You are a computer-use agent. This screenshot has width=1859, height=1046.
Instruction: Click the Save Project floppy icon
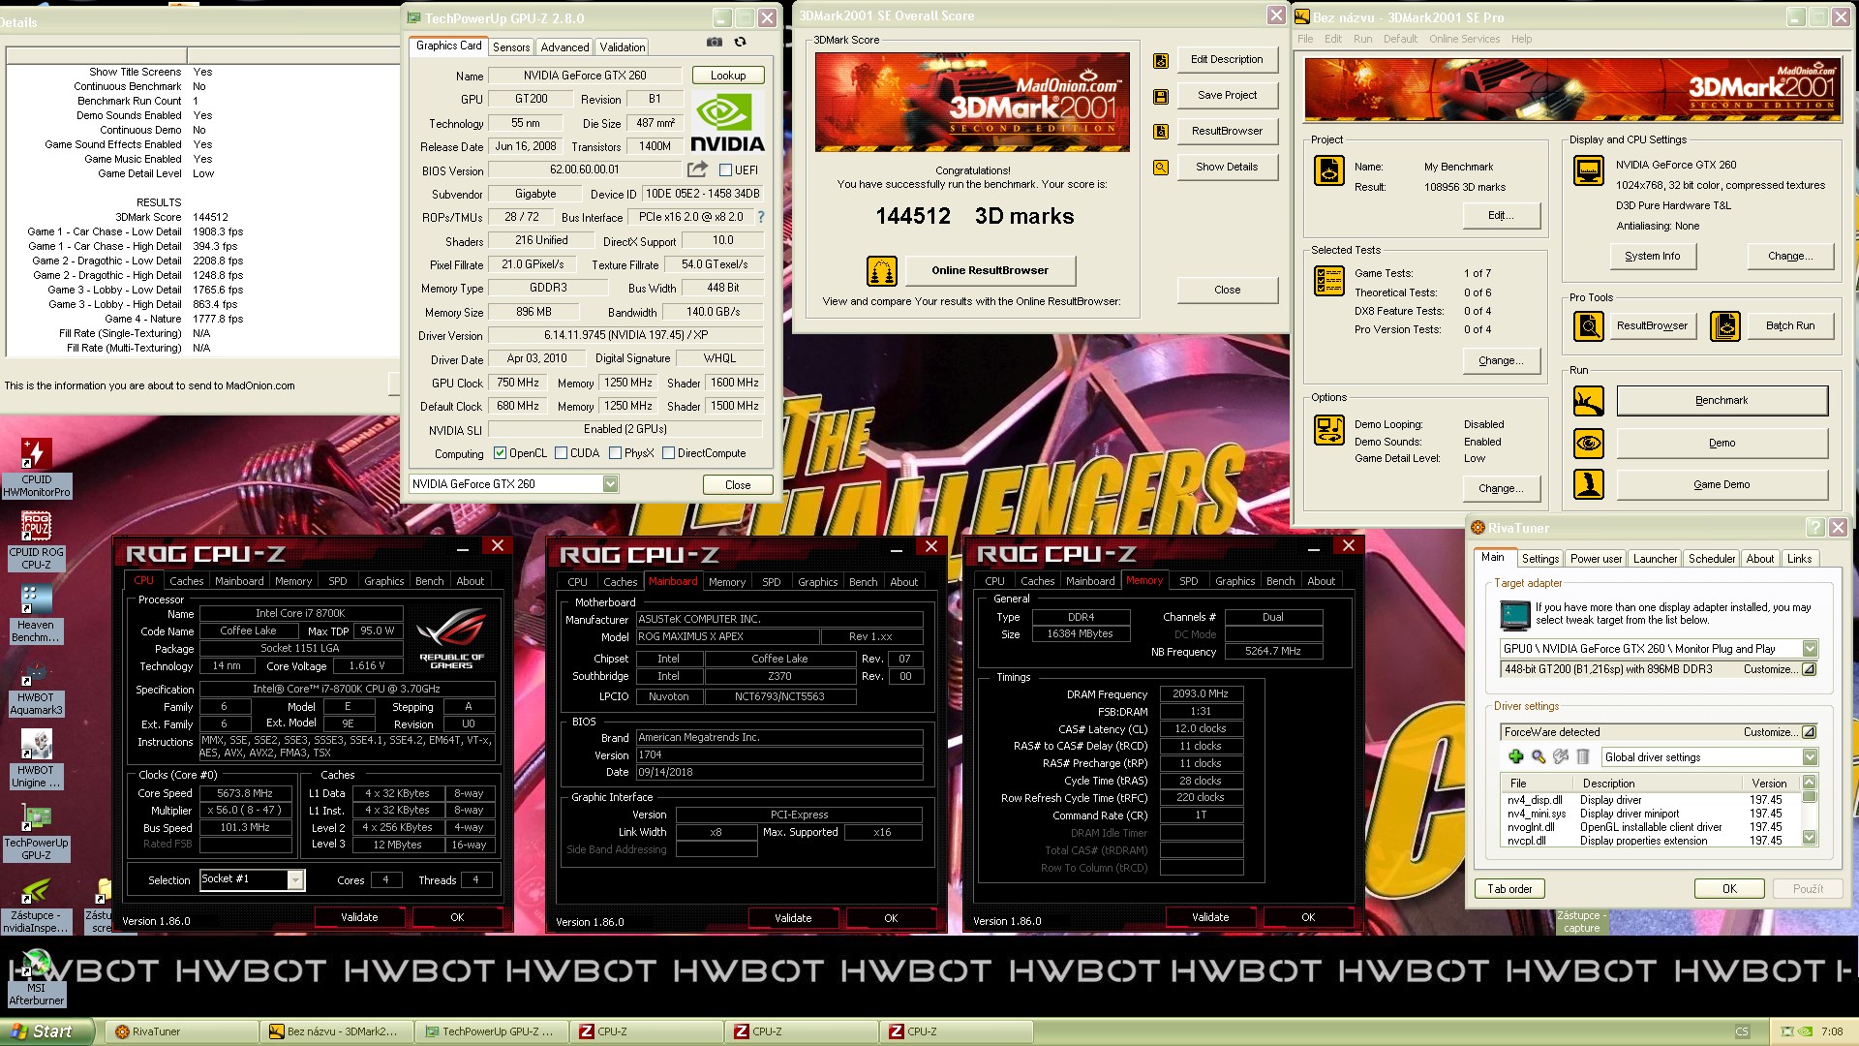click(1161, 97)
